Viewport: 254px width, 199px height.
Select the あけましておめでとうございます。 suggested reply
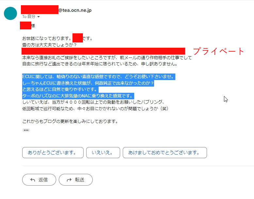165,153
